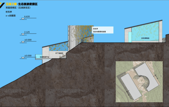Viewport: 169px width, 107px height.
Task: Click the 玉湖观景平台 platform label
Action: pyautogui.click(x=44, y=57)
